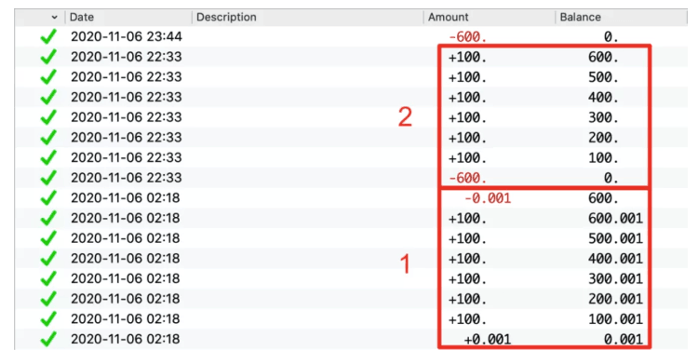Click the date in the +0.001 amount row

click(x=126, y=339)
